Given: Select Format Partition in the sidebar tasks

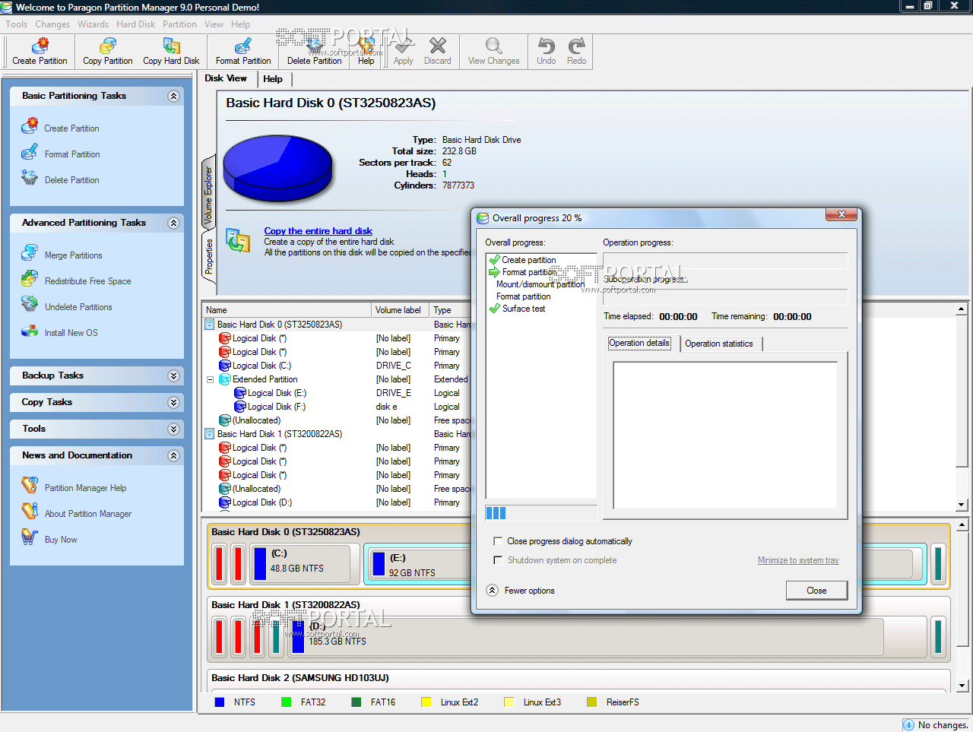Looking at the screenshot, I should click(72, 154).
